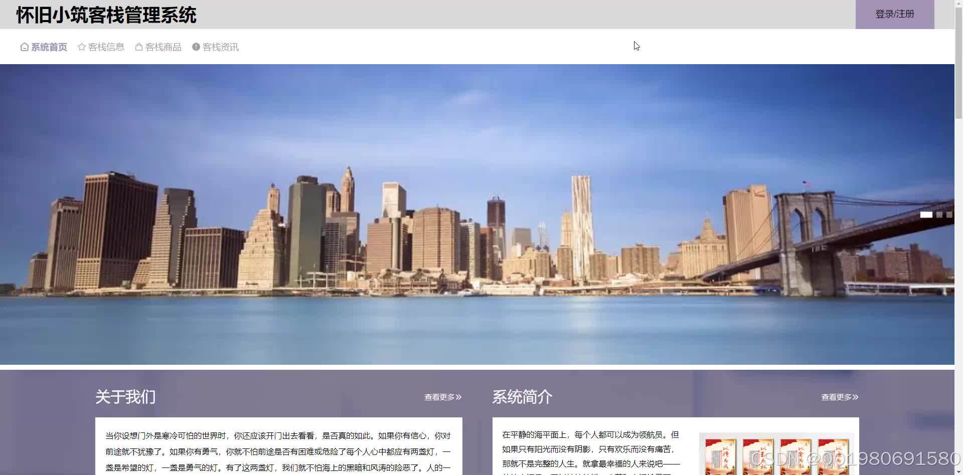Return to the 系统首页 tab
Screen dimensions: 963x475
coord(49,46)
